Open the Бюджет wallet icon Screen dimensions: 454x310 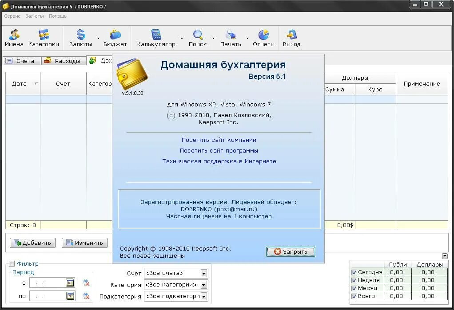tap(115, 38)
